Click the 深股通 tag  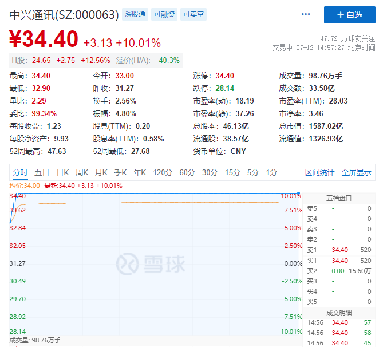135,14
